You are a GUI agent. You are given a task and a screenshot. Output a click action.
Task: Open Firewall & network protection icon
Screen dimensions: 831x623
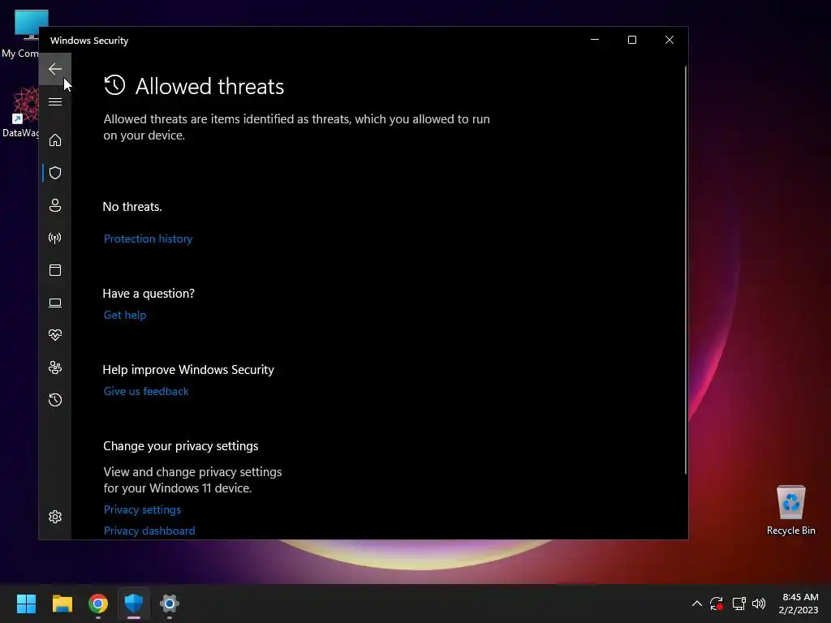click(x=55, y=238)
